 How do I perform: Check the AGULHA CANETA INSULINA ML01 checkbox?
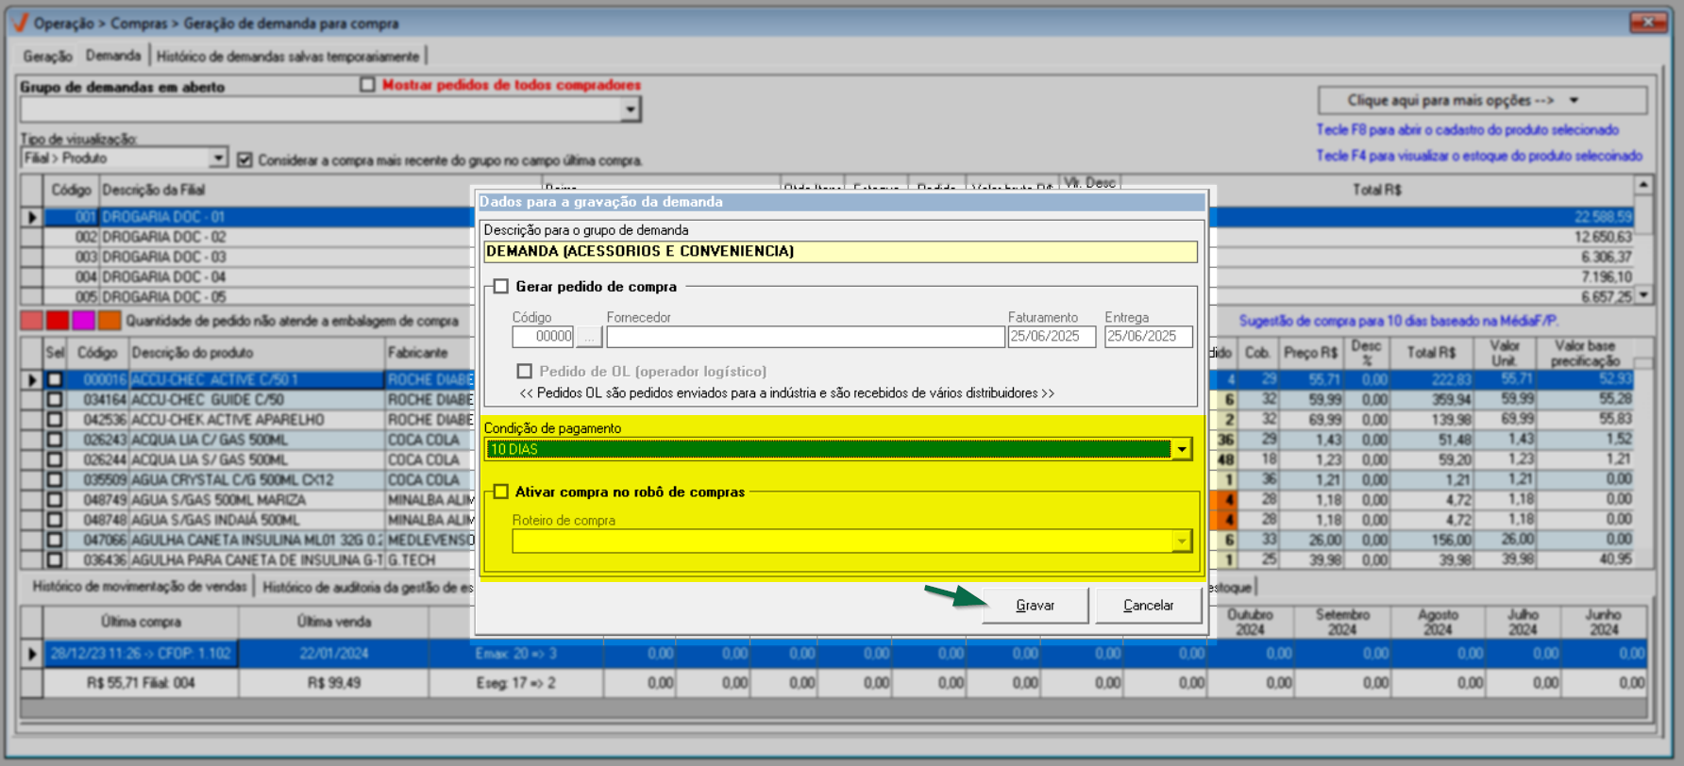55,540
